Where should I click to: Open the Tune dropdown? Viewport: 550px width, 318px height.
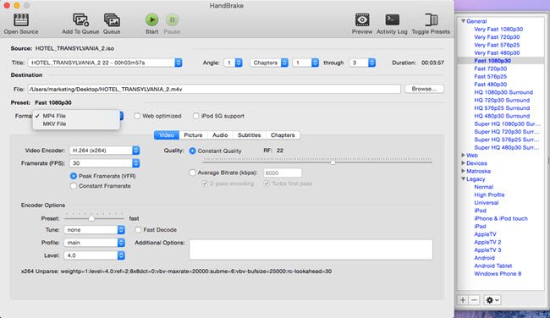95,230
